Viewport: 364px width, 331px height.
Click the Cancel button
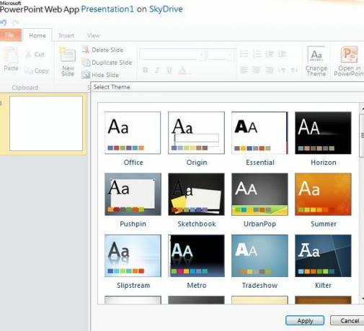point(347,320)
